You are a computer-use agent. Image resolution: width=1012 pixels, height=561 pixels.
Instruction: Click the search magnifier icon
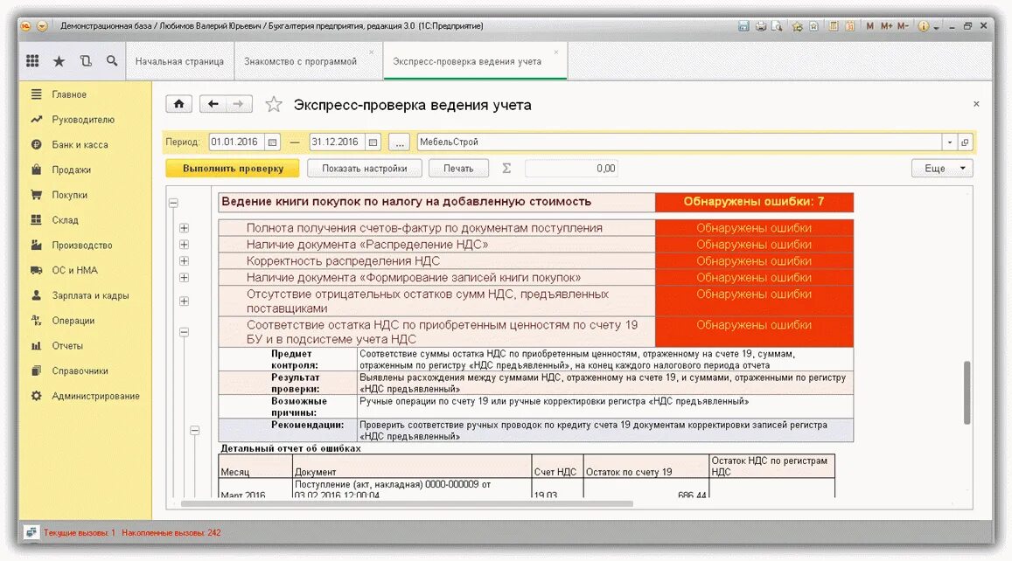[x=112, y=60]
